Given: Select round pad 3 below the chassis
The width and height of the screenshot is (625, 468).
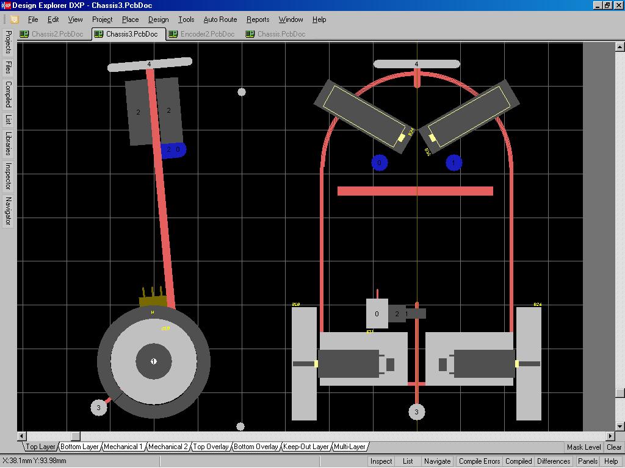Looking at the screenshot, I should point(416,412).
